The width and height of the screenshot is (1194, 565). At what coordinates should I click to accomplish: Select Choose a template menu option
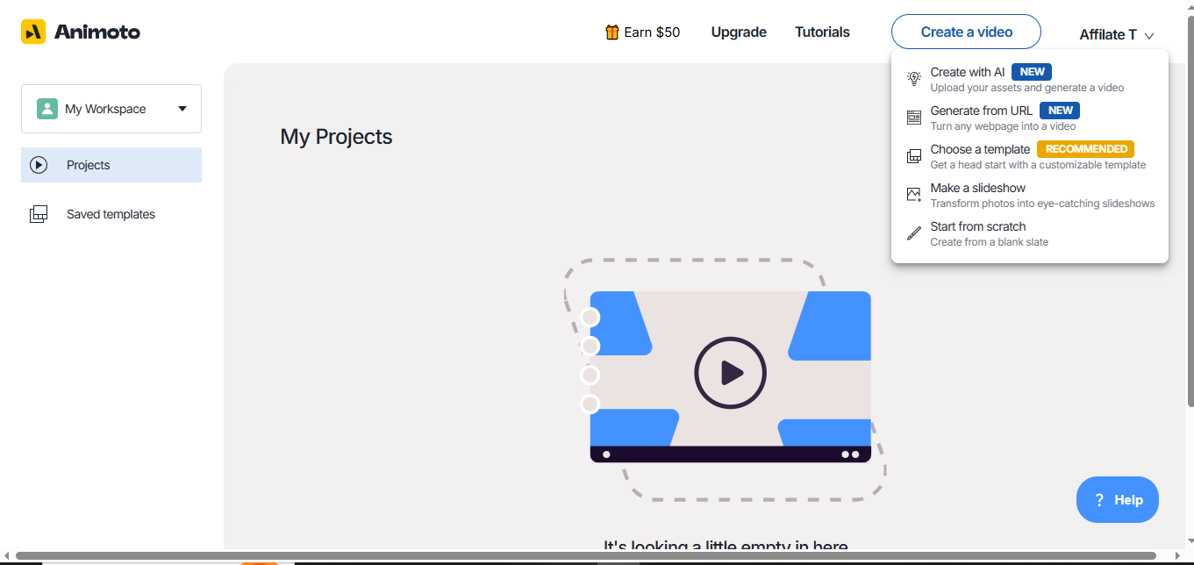(1030, 156)
